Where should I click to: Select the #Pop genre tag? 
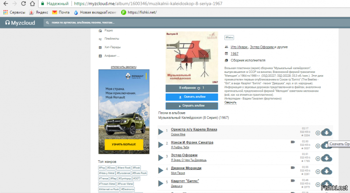pyautogui.click(x=102, y=168)
